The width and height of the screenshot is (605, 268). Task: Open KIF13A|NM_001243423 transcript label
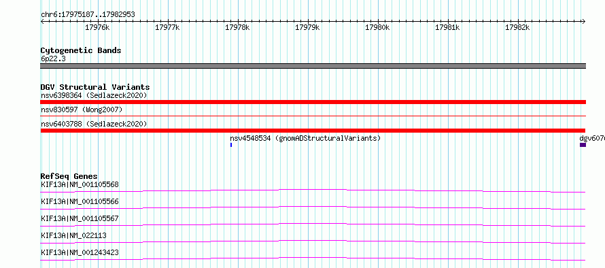point(80,252)
